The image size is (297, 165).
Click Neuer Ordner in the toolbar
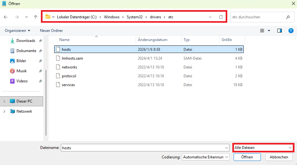click(x=51, y=31)
